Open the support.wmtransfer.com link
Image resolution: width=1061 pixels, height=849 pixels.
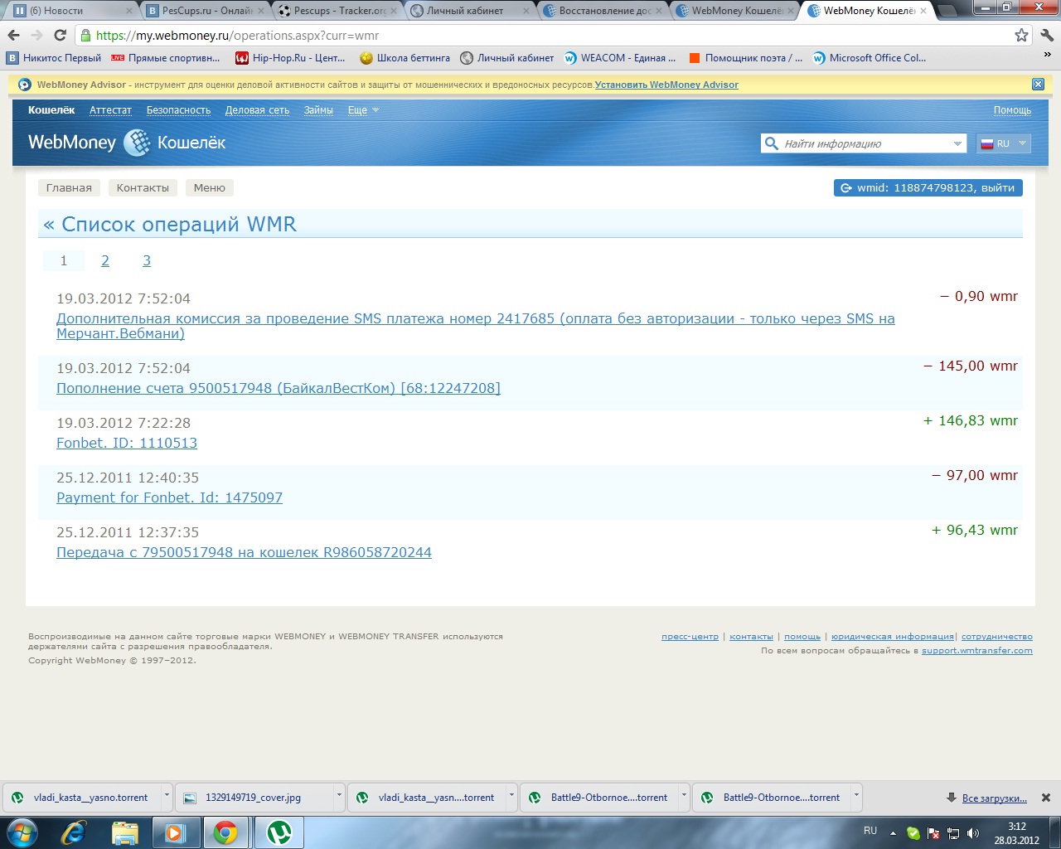977,651
